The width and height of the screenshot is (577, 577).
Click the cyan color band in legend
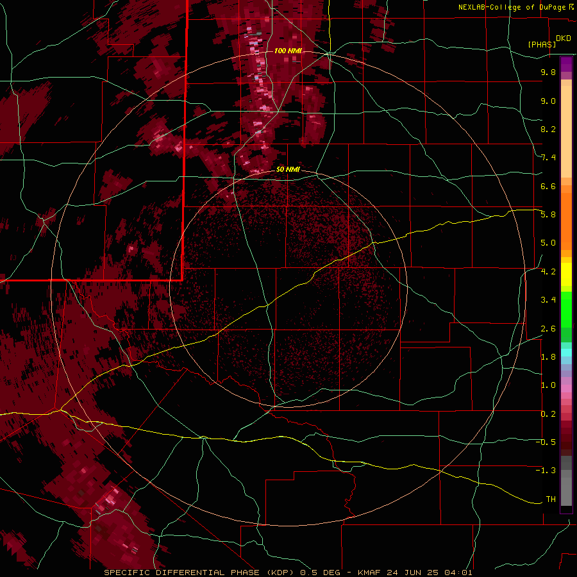[x=566, y=353]
